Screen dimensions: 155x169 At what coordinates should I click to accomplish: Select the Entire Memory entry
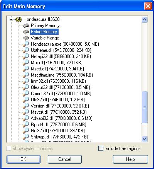tap(44, 32)
